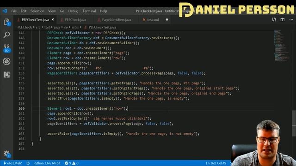Open the Go menu
Viewport: 296px width, 166px height.
point(62,11)
